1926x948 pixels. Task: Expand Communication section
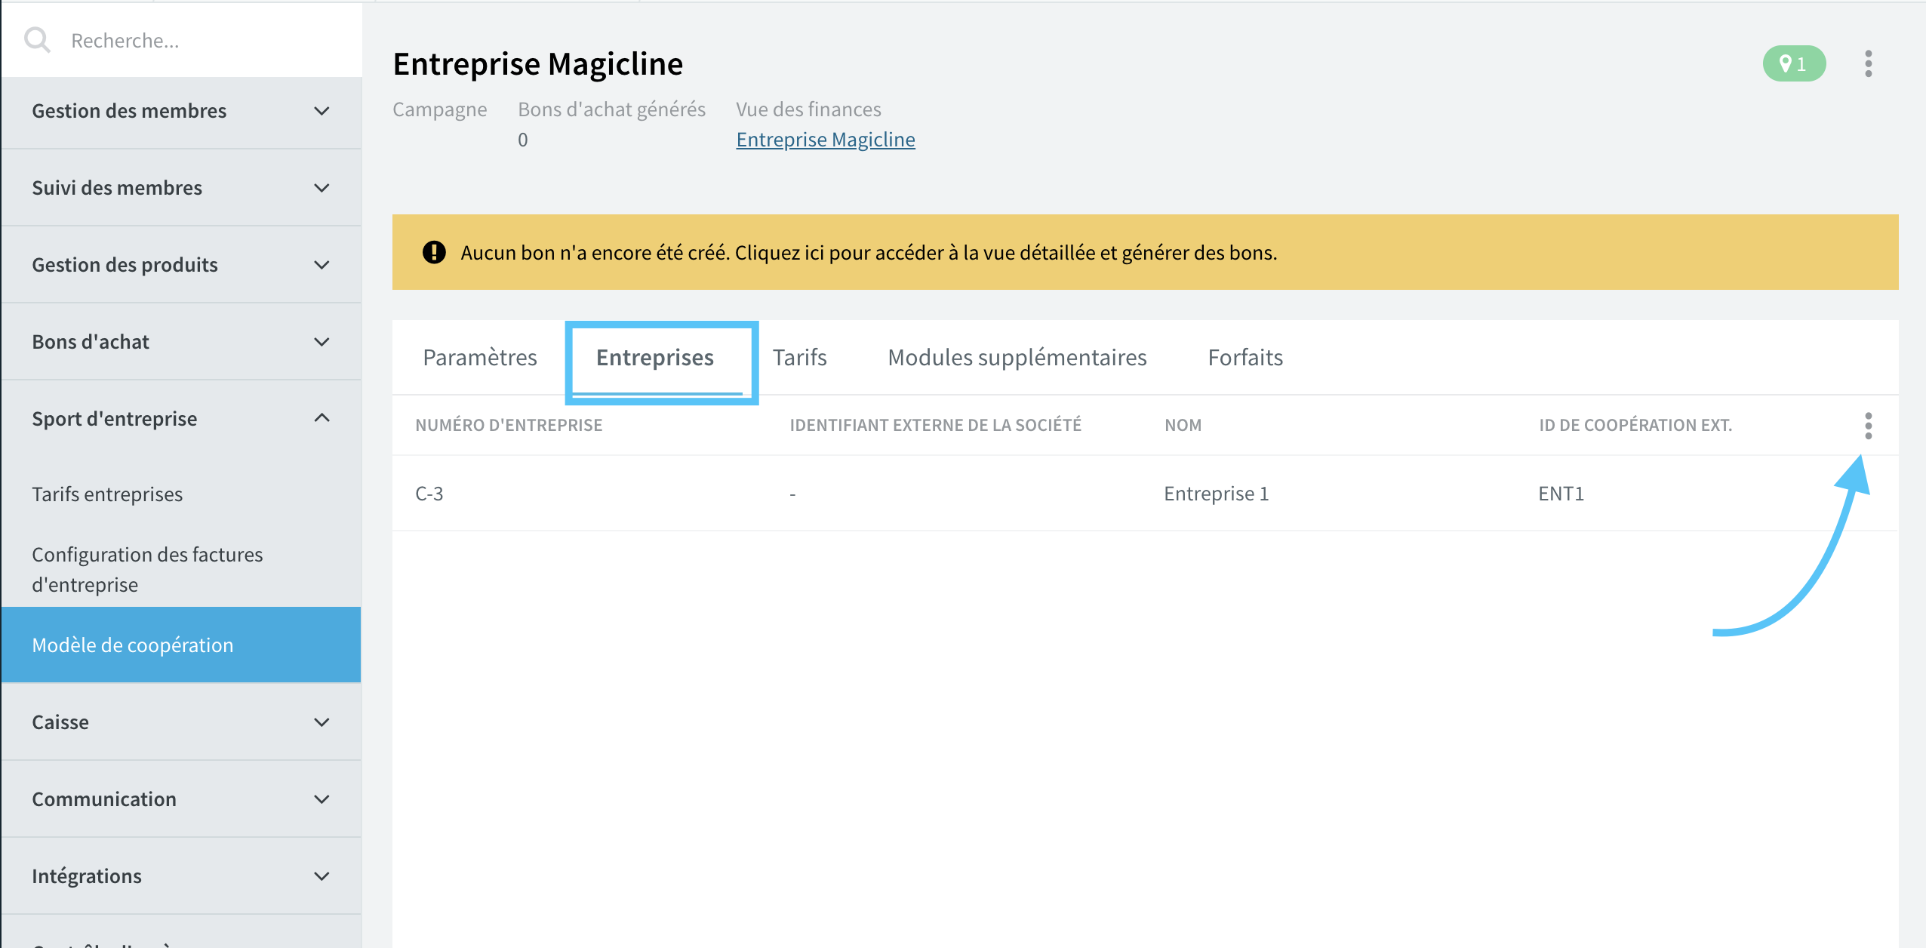(x=181, y=799)
